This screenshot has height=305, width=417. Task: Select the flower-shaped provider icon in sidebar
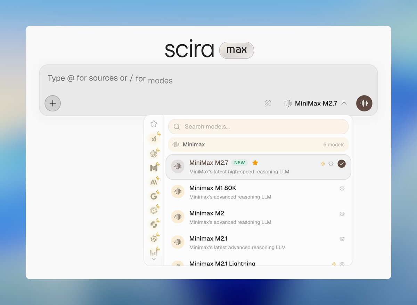pos(154,210)
